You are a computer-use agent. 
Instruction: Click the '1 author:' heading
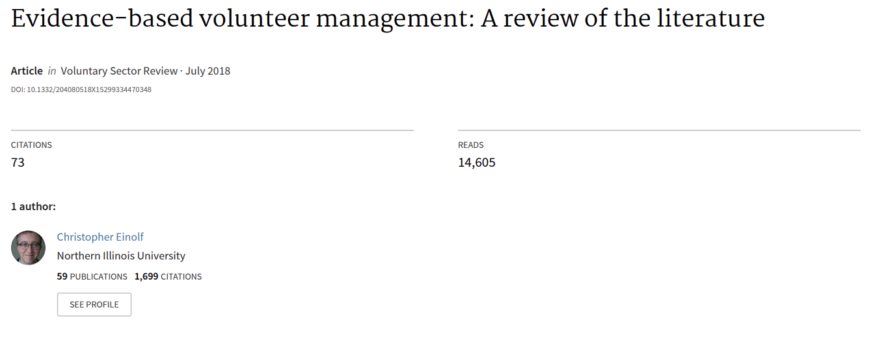(x=33, y=206)
